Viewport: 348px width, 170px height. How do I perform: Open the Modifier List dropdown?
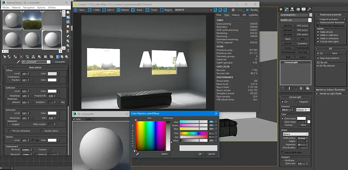(310, 20)
